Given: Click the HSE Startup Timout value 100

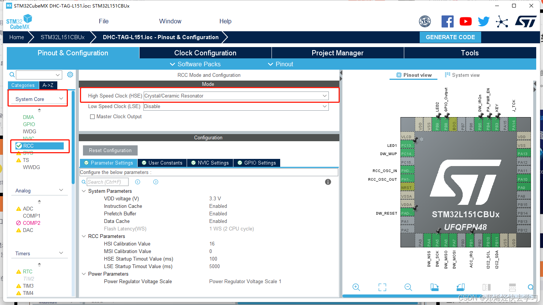Looking at the screenshot, I should click(x=213, y=259).
